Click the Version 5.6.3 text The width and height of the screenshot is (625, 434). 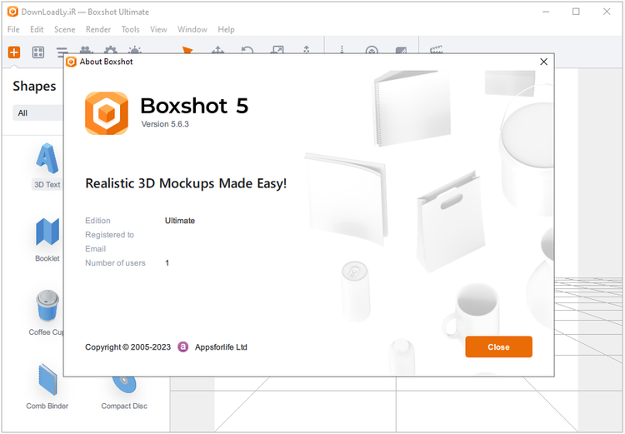pyautogui.click(x=165, y=124)
